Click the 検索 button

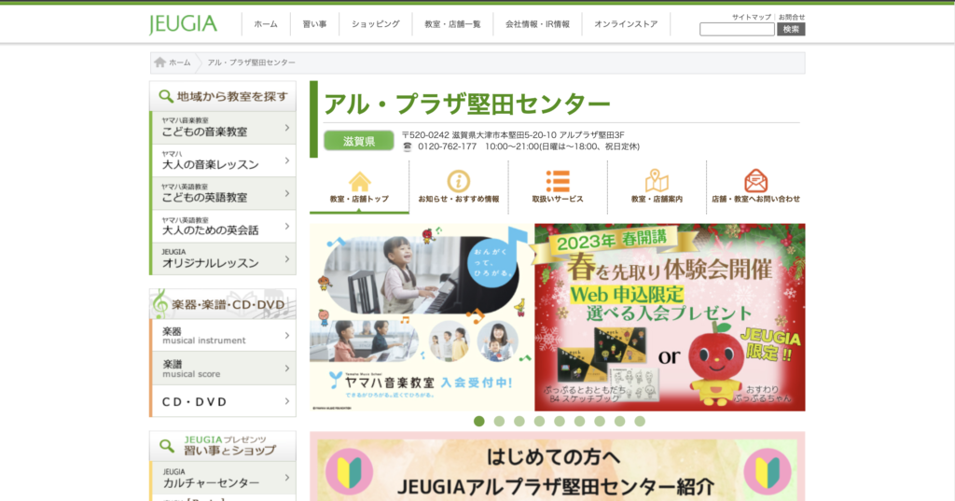791,29
